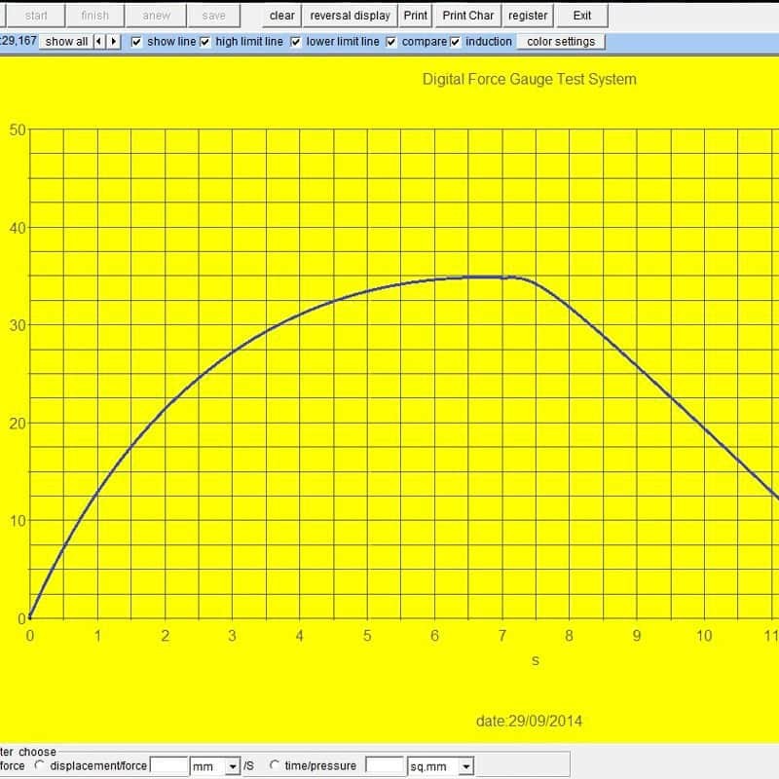The width and height of the screenshot is (779, 779).
Task: Uncheck the high limit line checkbox
Action: tap(205, 42)
